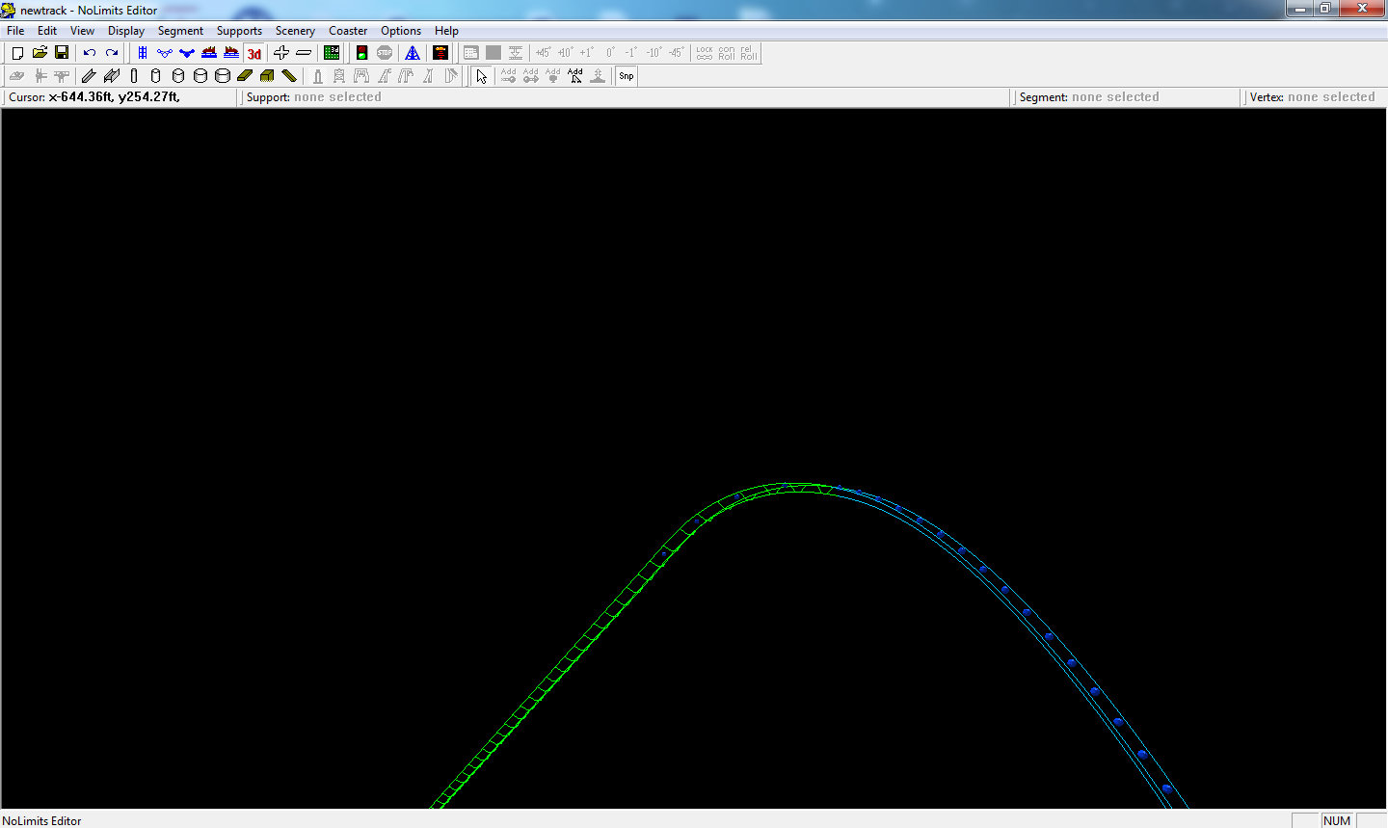Click the black and red monitor icon

click(440, 53)
